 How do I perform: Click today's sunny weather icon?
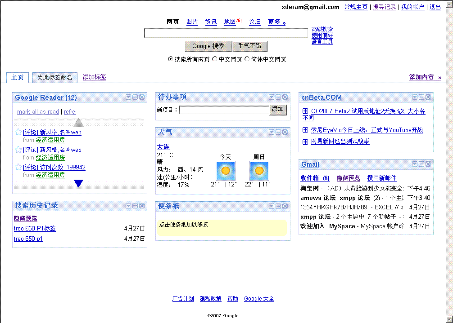click(226, 171)
